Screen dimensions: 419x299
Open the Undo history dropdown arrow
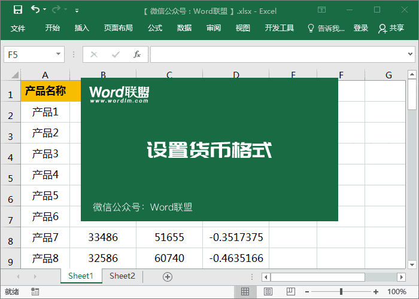(45, 10)
